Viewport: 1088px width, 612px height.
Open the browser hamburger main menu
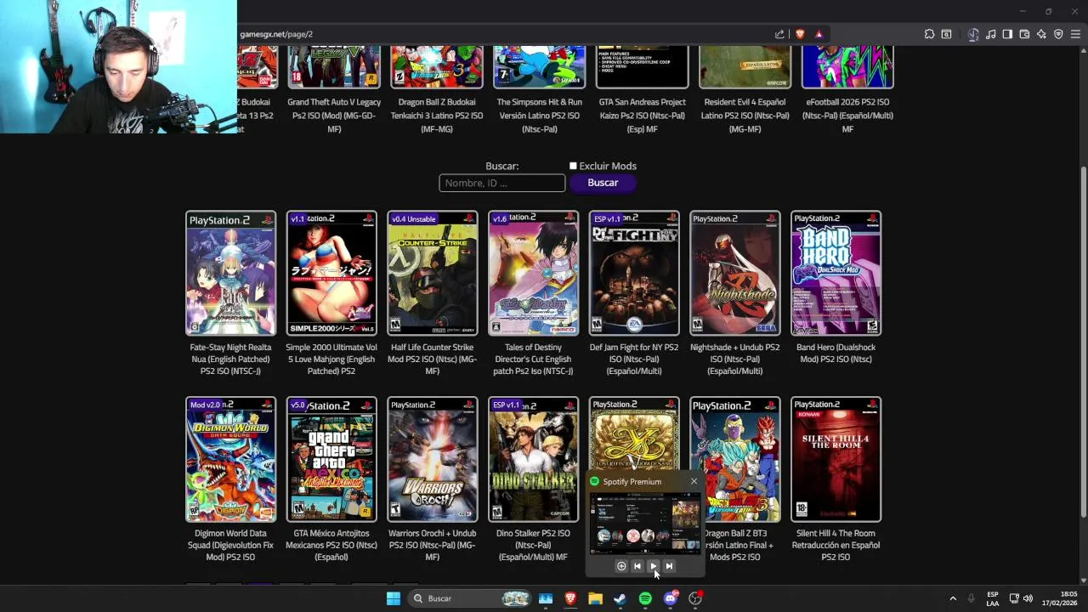pos(1075,34)
